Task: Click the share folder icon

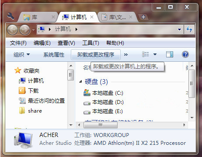Action: (22, 110)
